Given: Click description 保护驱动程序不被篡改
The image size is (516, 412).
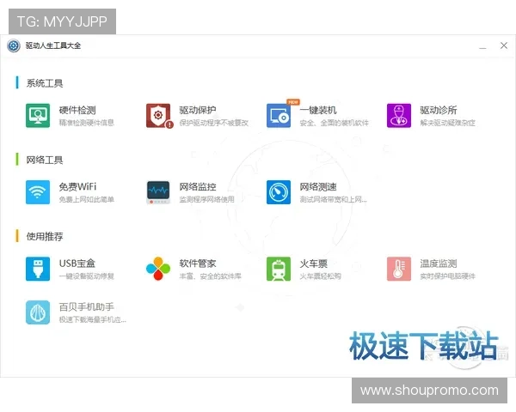Looking at the screenshot, I should point(214,123).
